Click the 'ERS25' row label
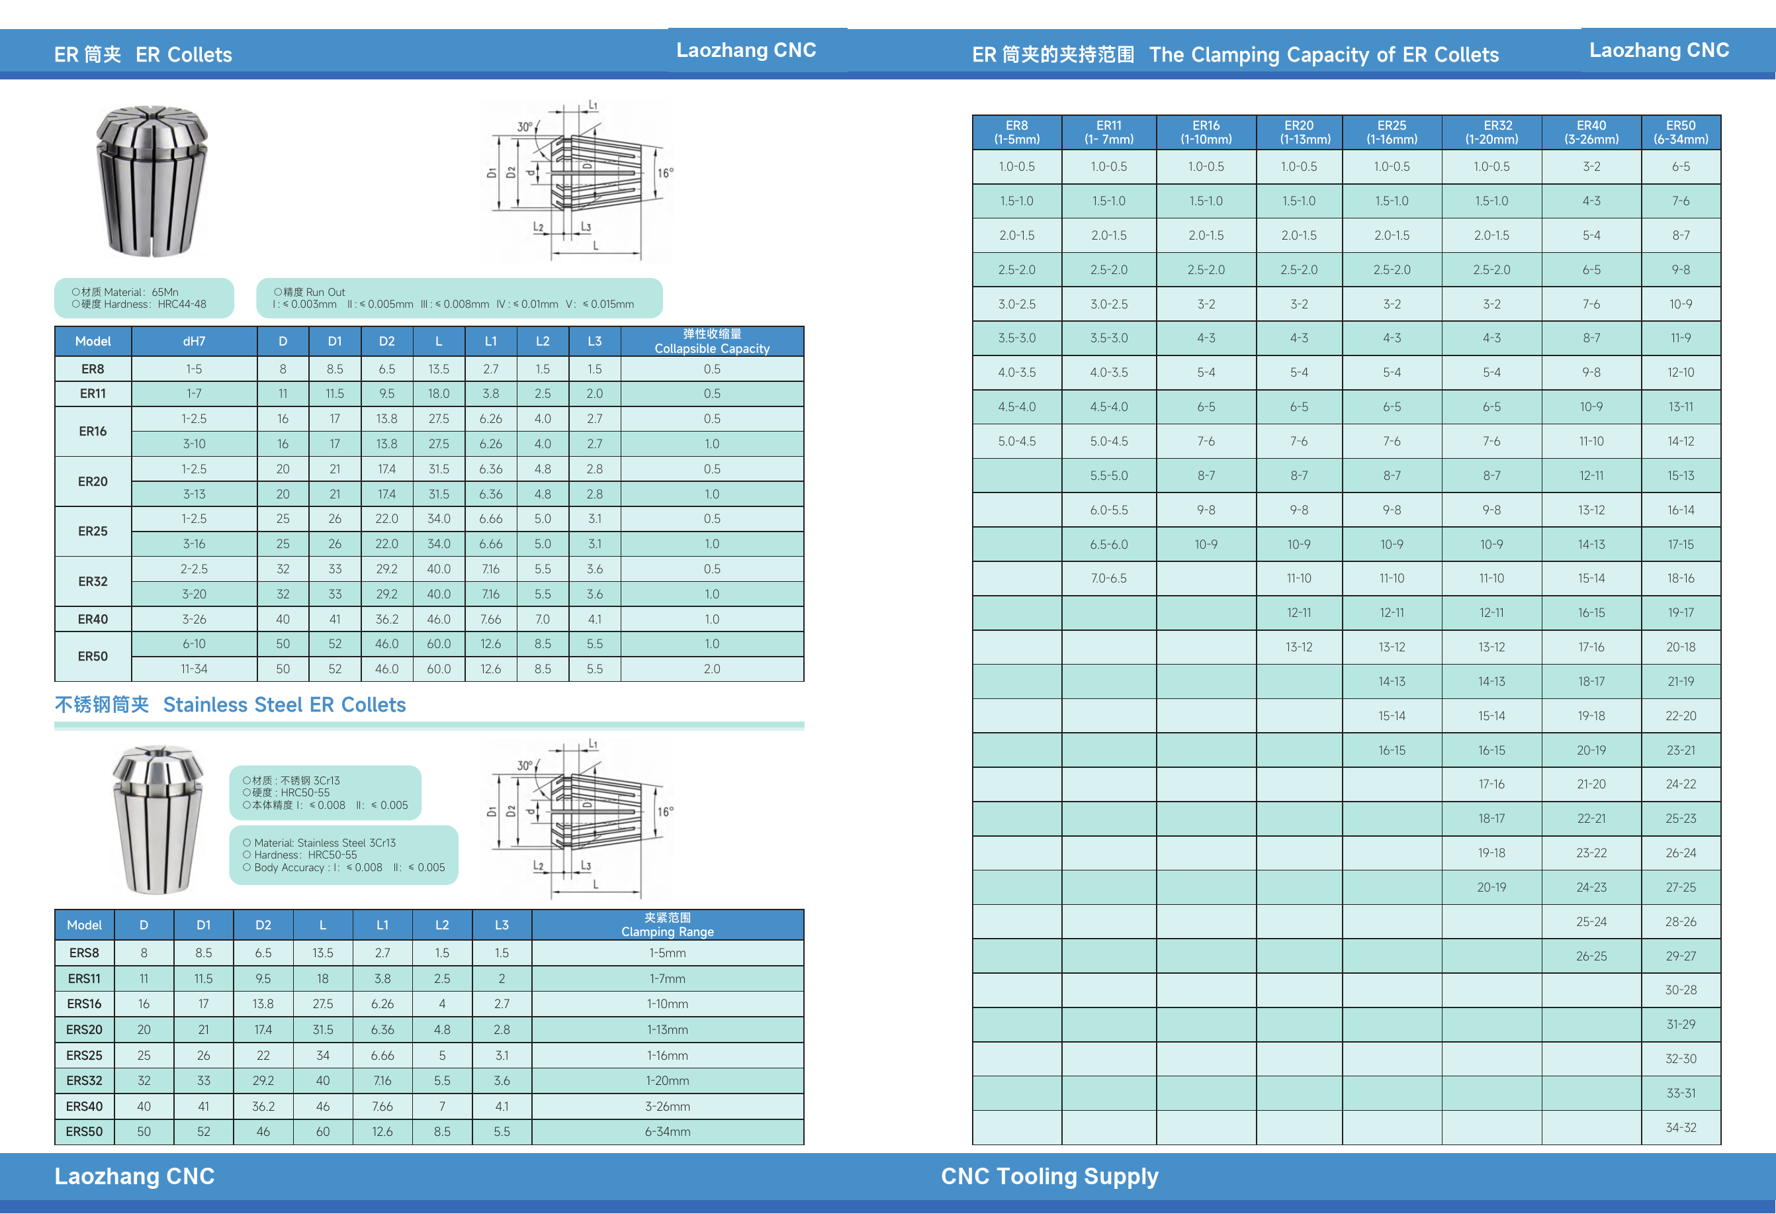Screen dimensions: 1776x1214 85,1056
